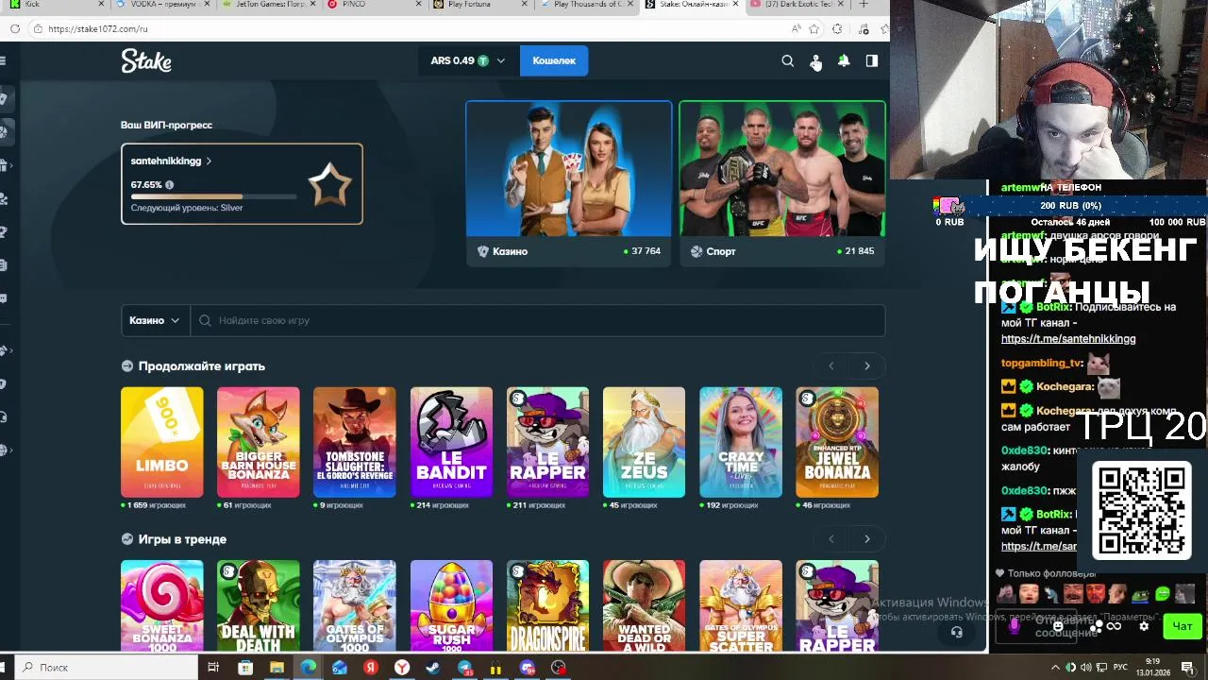Click the green Чат button
The image size is (1208, 680).
[1183, 626]
